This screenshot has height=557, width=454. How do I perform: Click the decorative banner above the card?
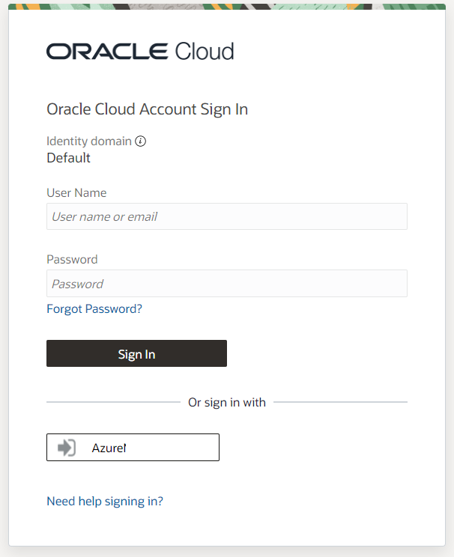[x=227, y=5]
